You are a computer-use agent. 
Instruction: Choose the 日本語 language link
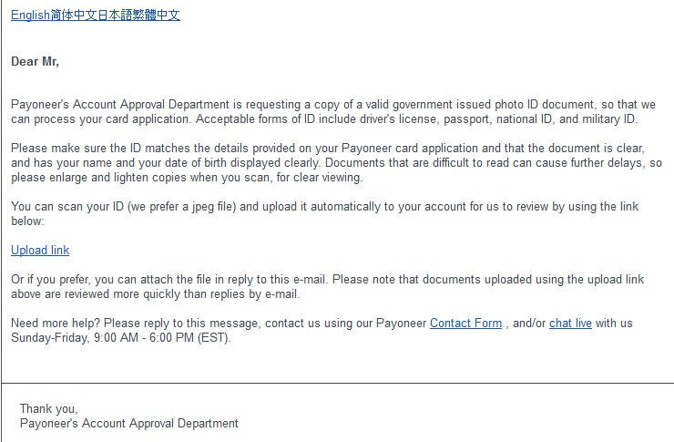[115, 15]
